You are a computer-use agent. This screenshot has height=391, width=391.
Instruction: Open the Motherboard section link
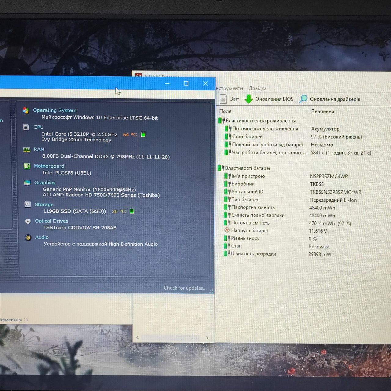[x=49, y=166]
